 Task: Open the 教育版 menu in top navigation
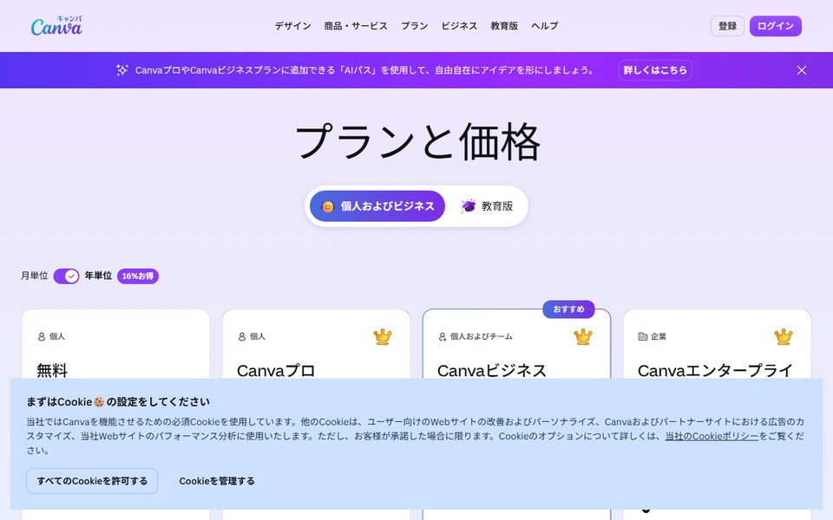(x=503, y=25)
